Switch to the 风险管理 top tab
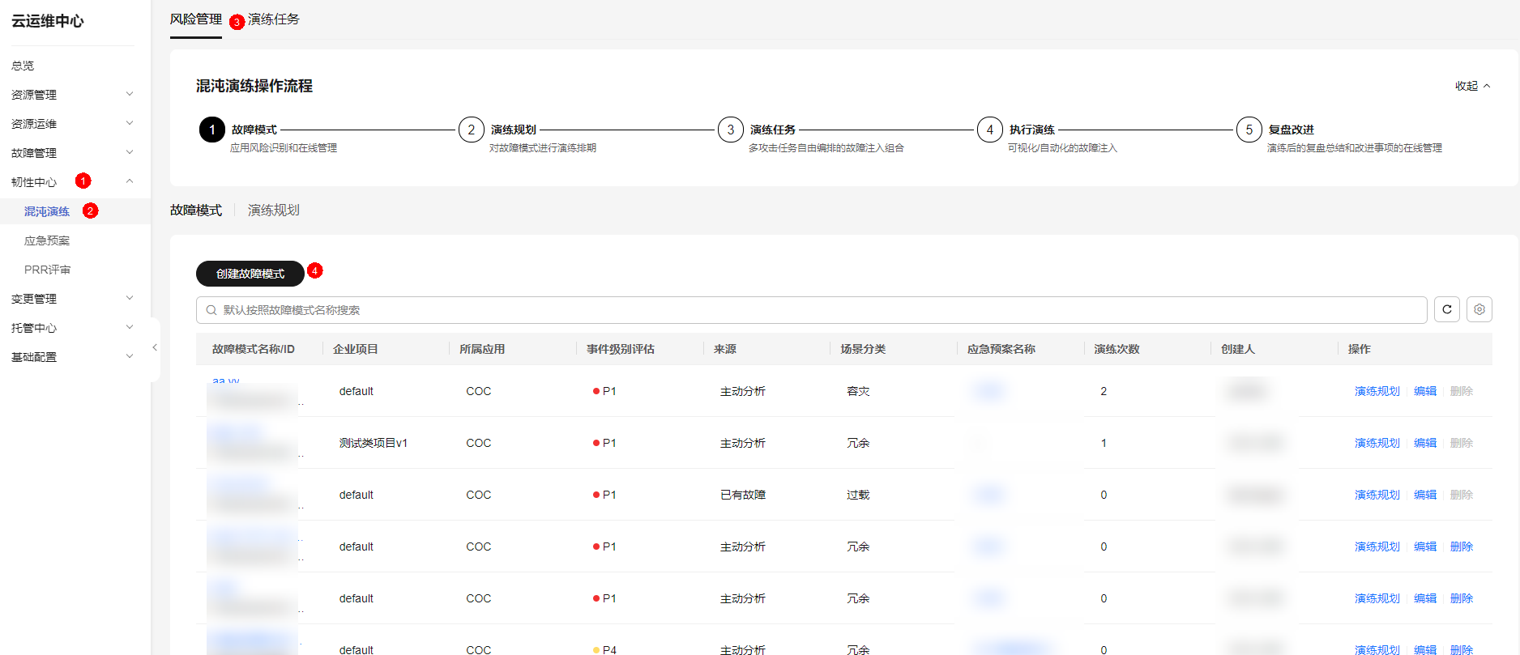1520x655 pixels. pyautogui.click(x=196, y=19)
